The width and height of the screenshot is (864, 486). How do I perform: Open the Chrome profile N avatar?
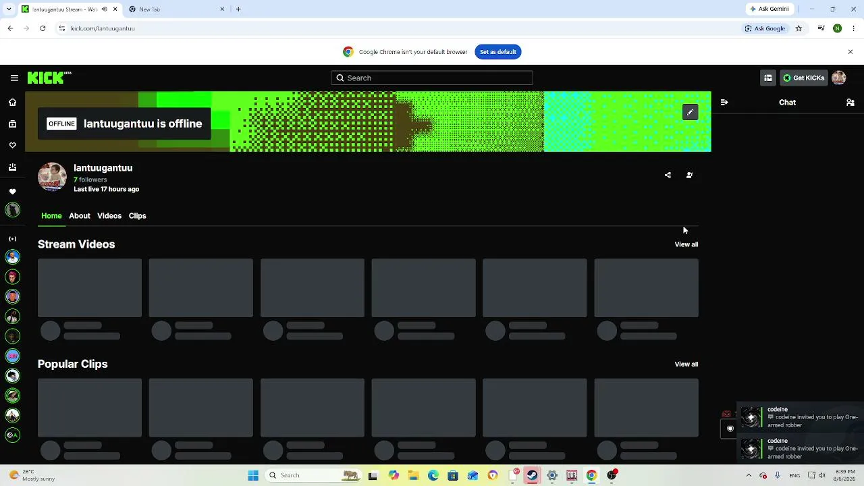[x=837, y=28]
